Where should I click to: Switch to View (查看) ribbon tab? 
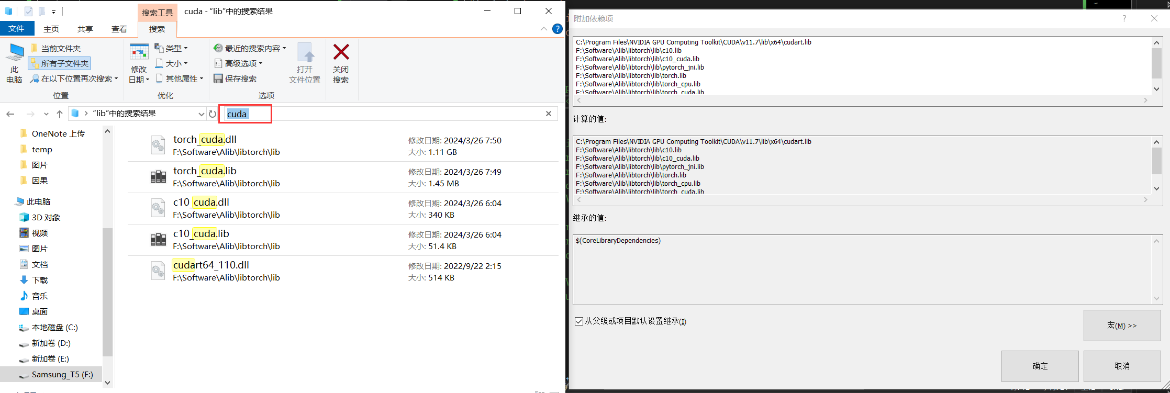pyautogui.click(x=119, y=29)
